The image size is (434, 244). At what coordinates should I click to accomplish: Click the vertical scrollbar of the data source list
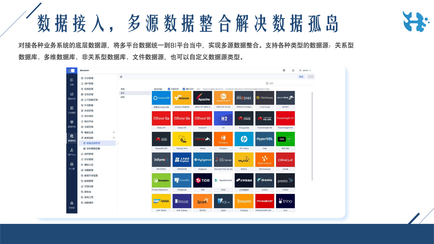point(312,136)
